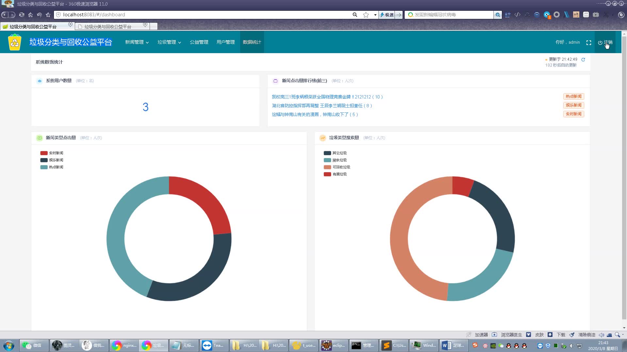This screenshot has width=627, height=352.
Task: Click the 注销 logout button
Action: [605, 42]
